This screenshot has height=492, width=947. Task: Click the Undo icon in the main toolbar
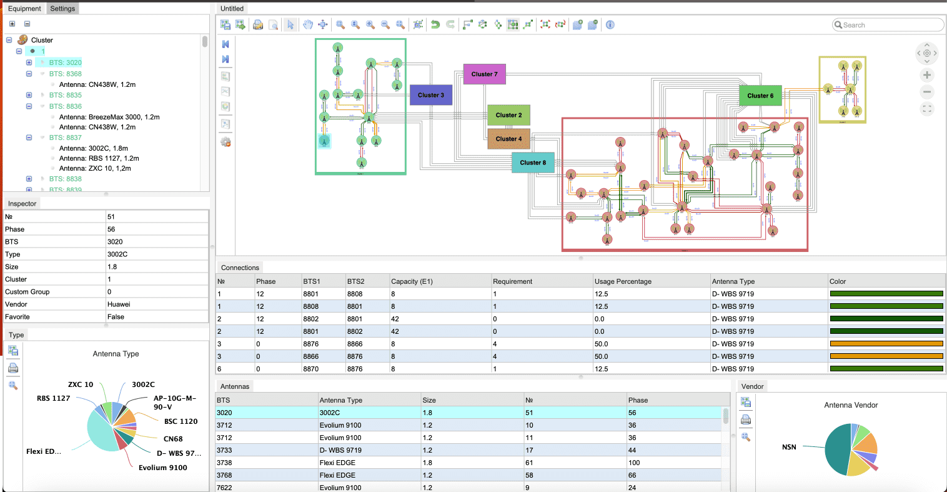(x=436, y=24)
